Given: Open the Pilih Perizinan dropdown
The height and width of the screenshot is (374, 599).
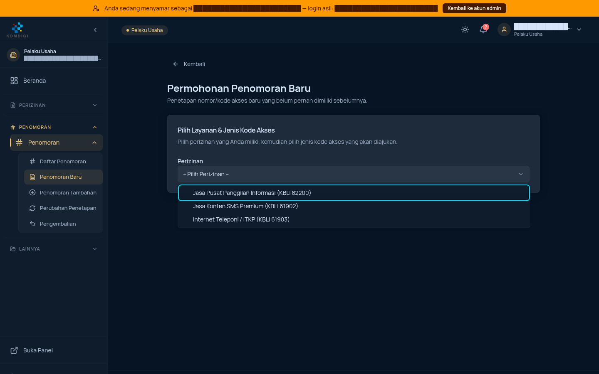Looking at the screenshot, I should (x=354, y=174).
